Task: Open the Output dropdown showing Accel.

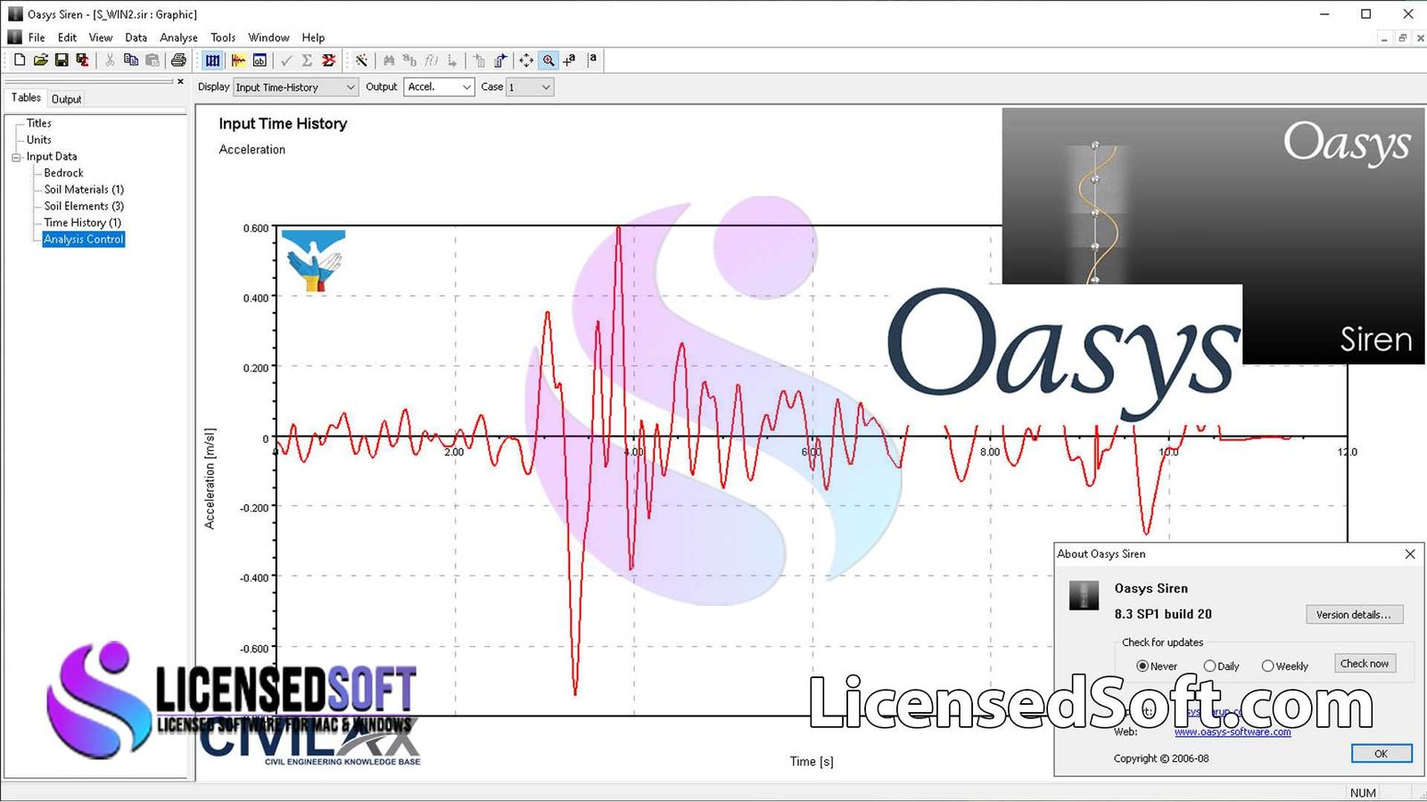Action: [439, 86]
